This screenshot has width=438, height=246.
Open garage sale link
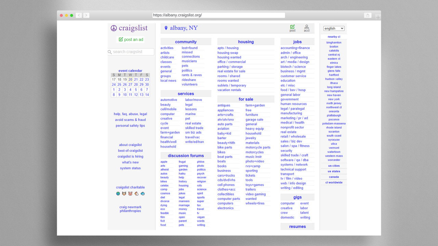pyautogui.click(x=254, y=120)
